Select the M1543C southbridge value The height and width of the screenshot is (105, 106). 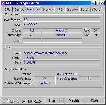[62, 35]
